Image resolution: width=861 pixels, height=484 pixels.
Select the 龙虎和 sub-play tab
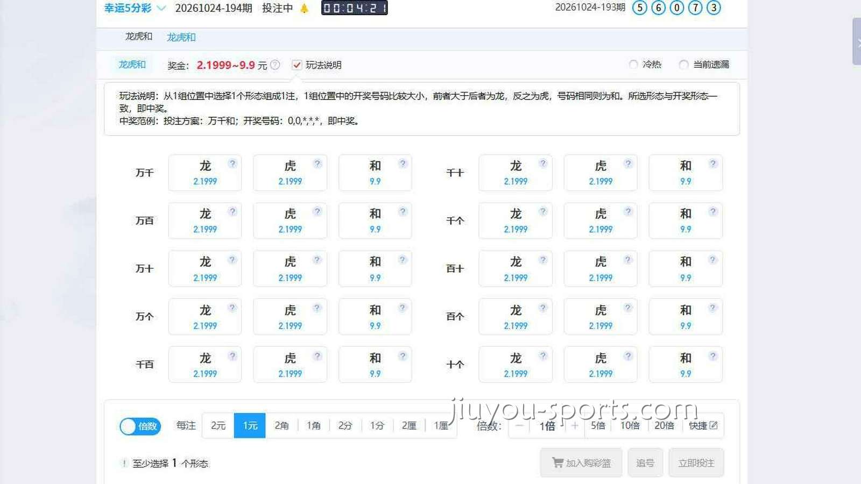(x=132, y=65)
